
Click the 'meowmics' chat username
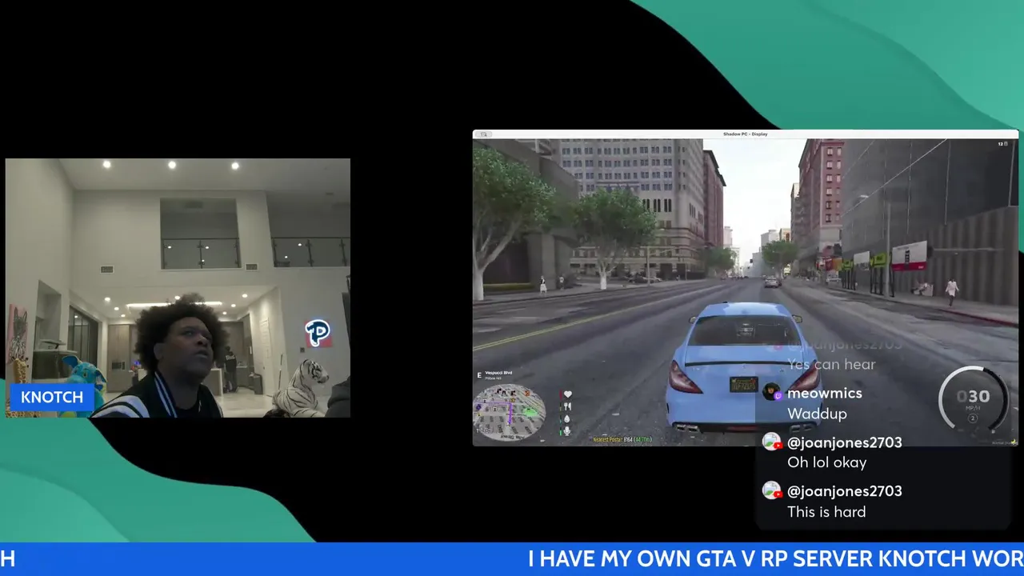point(825,394)
